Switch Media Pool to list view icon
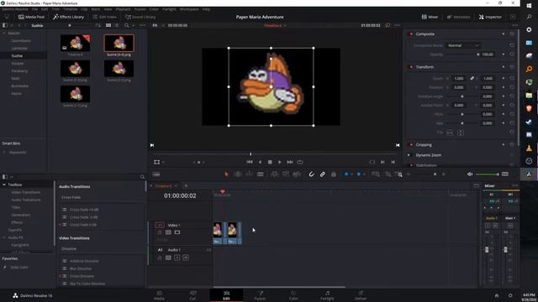Image resolution: width=538 pixels, height=302 pixels. [117, 25]
